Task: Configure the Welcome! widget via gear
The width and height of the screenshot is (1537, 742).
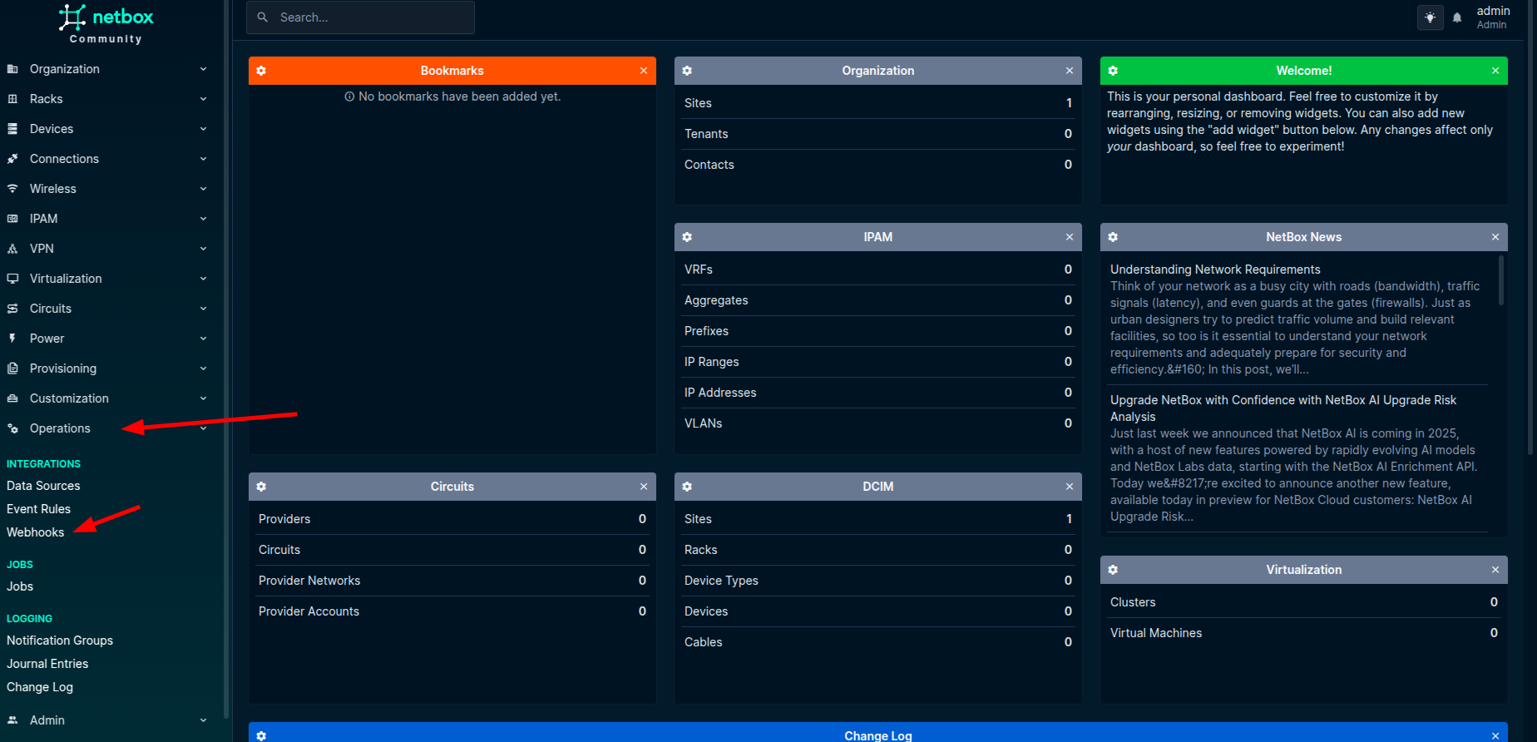Action: 1113,71
